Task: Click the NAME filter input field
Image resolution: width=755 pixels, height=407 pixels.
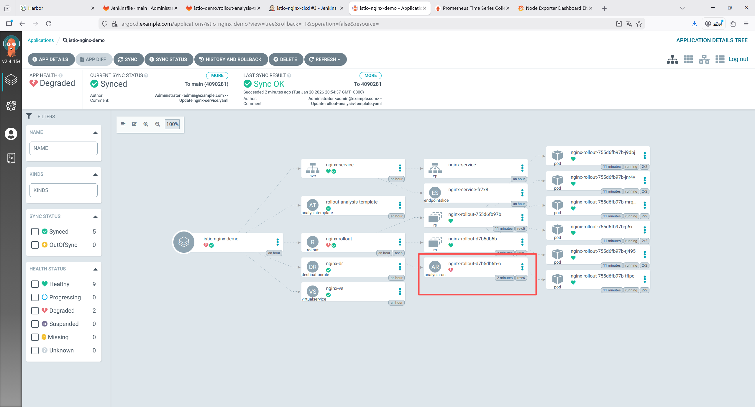Action: (63, 148)
